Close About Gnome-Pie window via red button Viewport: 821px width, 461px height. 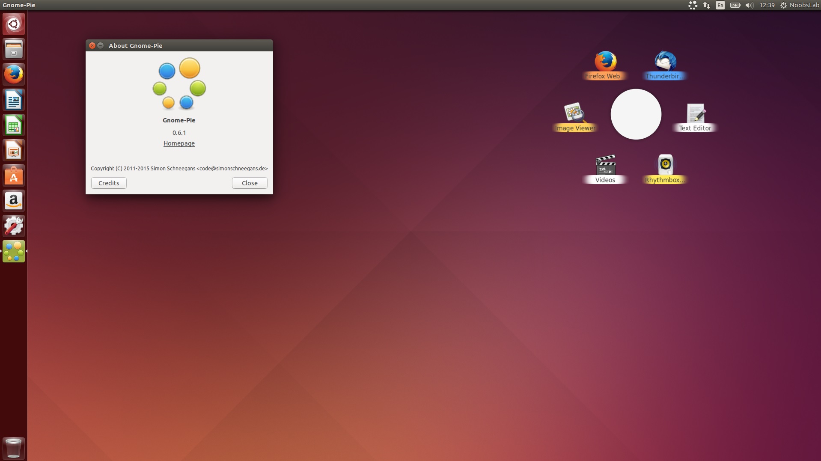(x=92, y=45)
